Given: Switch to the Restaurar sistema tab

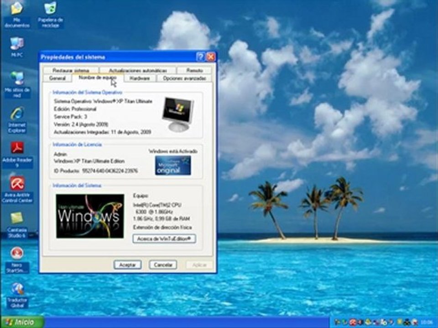Looking at the screenshot, I should coord(71,70).
